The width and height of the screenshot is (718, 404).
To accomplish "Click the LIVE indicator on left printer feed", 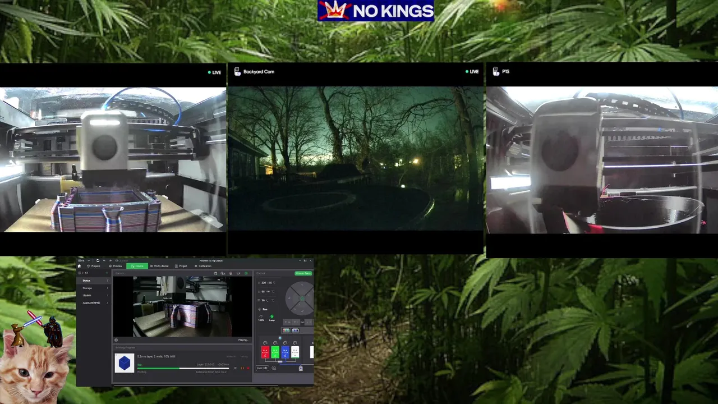I will point(214,72).
